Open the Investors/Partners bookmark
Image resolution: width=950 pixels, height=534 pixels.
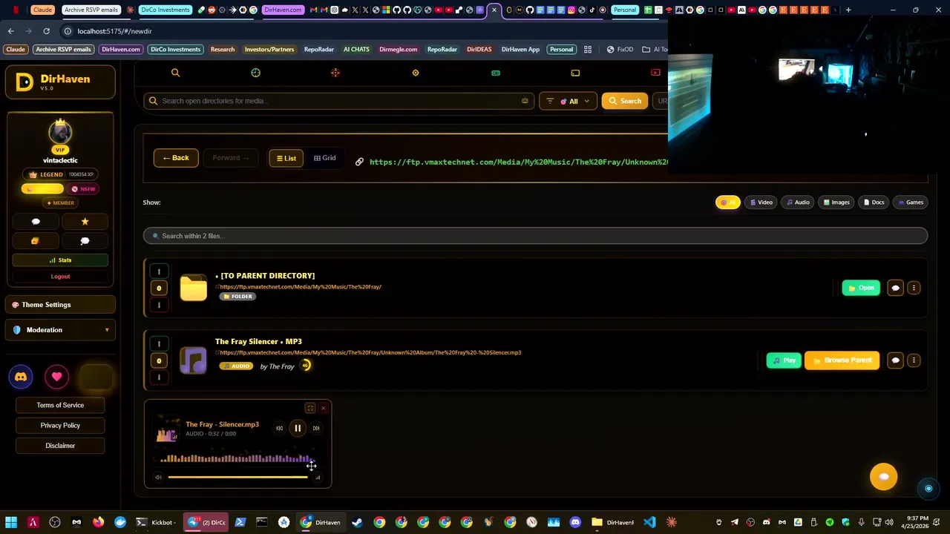269,50
